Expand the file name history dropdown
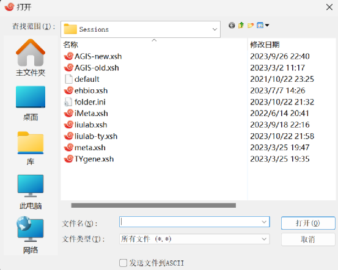The image size is (338, 270). point(264,222)
